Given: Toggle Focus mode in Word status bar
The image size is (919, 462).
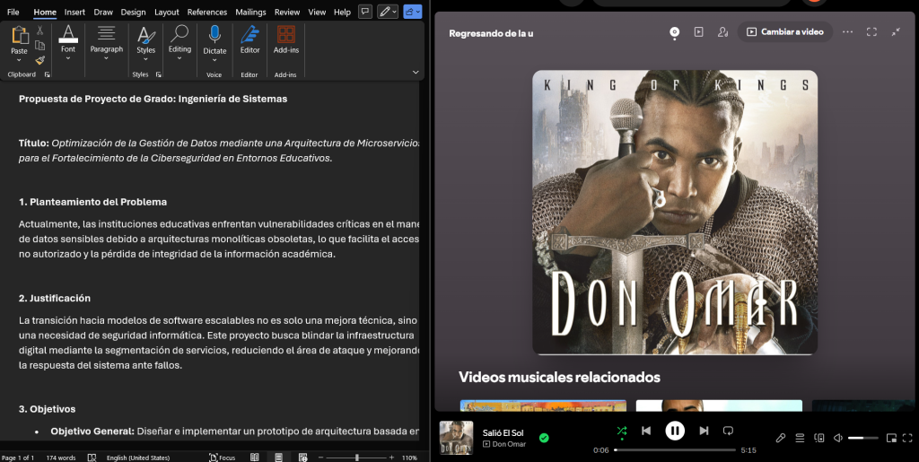Looking at the screenshot, I should (222, 457).
